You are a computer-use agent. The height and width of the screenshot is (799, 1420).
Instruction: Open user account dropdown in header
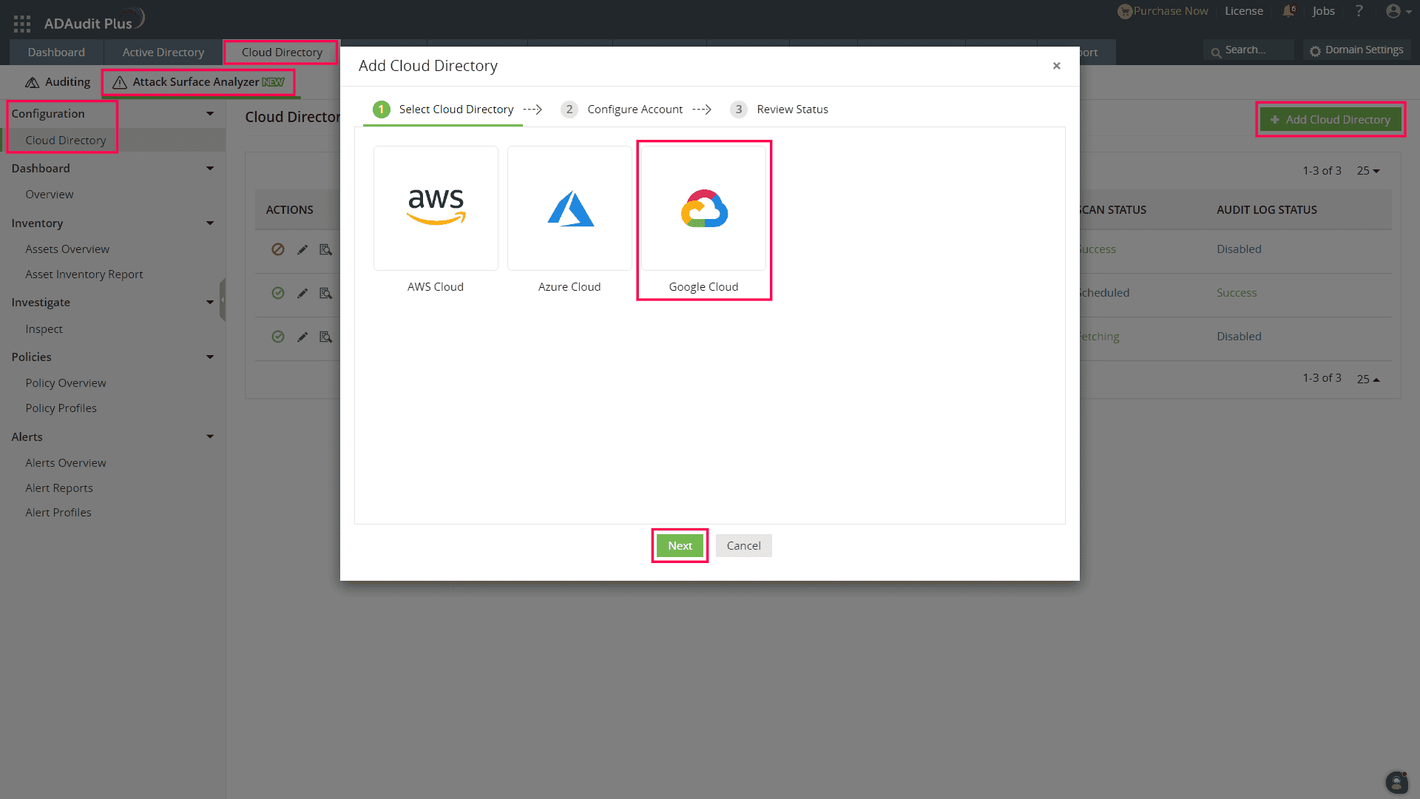click(x=1399, y=11)
